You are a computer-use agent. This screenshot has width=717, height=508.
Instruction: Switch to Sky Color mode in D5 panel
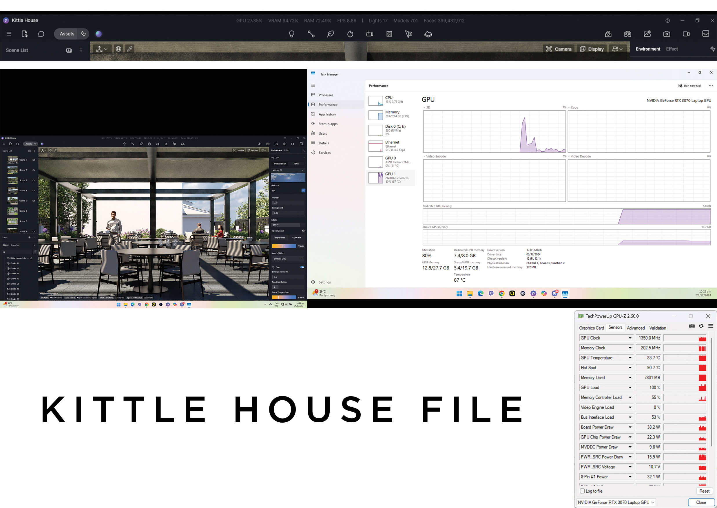pyautogui.click(x=297, y=238)
